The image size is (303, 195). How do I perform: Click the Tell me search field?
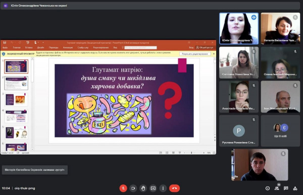(x=140, y=47)
